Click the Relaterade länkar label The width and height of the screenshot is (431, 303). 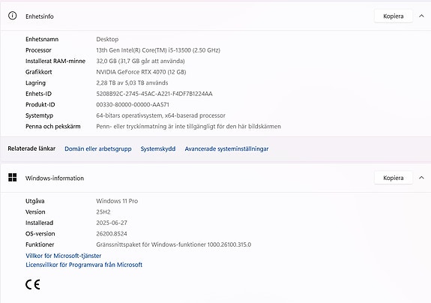click(x=31, y=148)
